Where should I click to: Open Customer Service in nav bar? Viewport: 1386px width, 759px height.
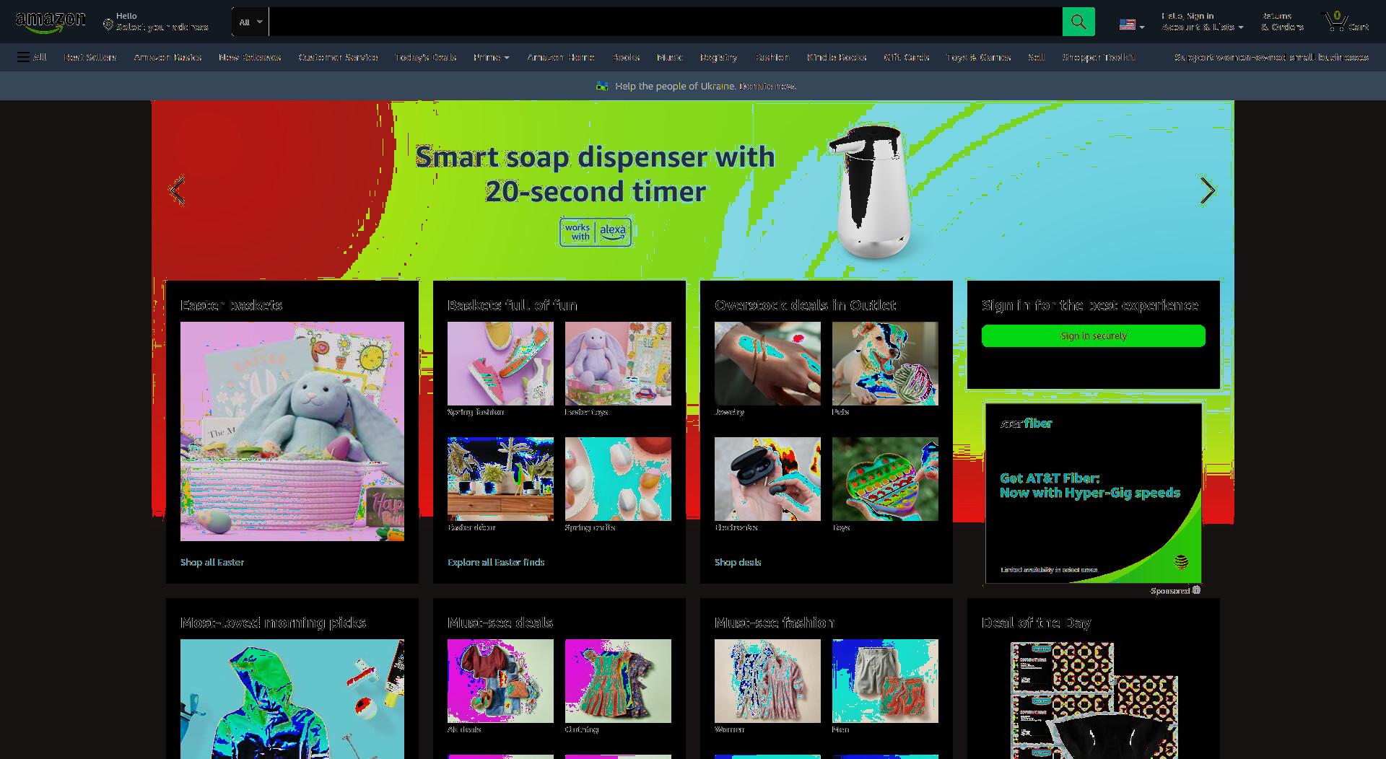click(338, 57)
